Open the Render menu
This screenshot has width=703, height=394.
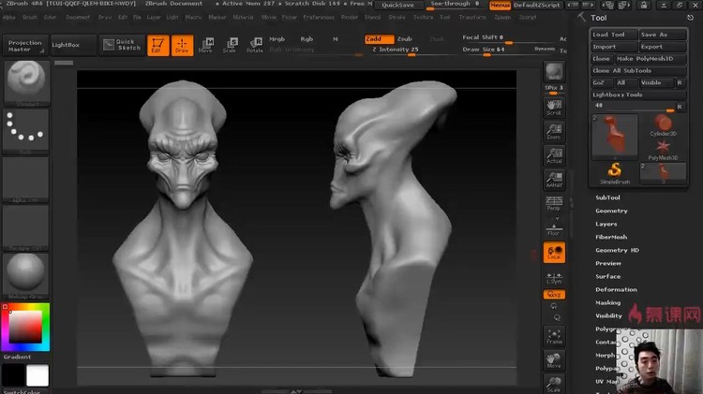tap(349, 17)
